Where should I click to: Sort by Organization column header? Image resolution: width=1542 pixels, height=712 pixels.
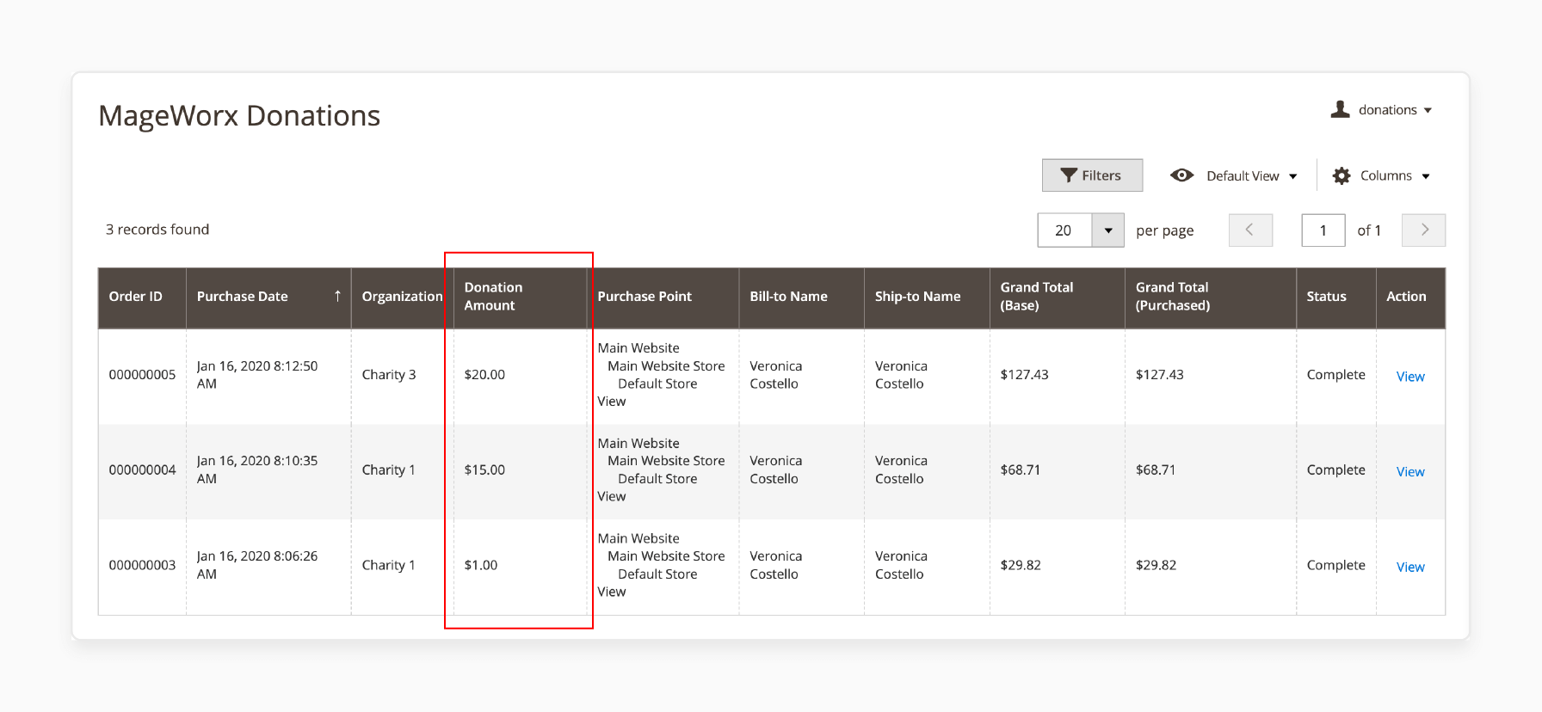tap(402, 297)
